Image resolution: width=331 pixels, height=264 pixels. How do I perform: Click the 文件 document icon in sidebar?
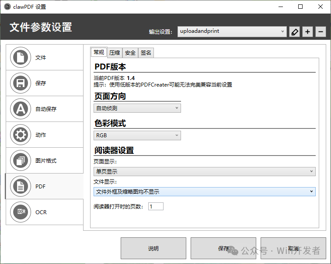(20, 57)
